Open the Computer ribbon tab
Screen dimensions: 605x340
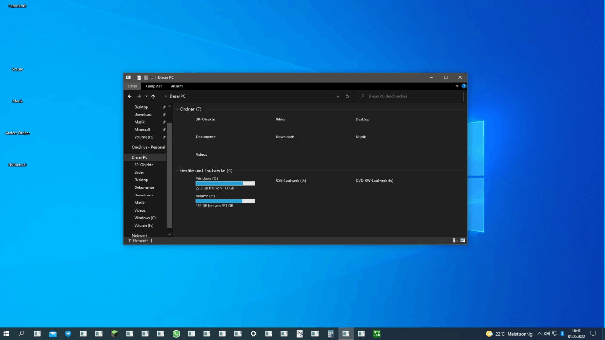[154, 86]
